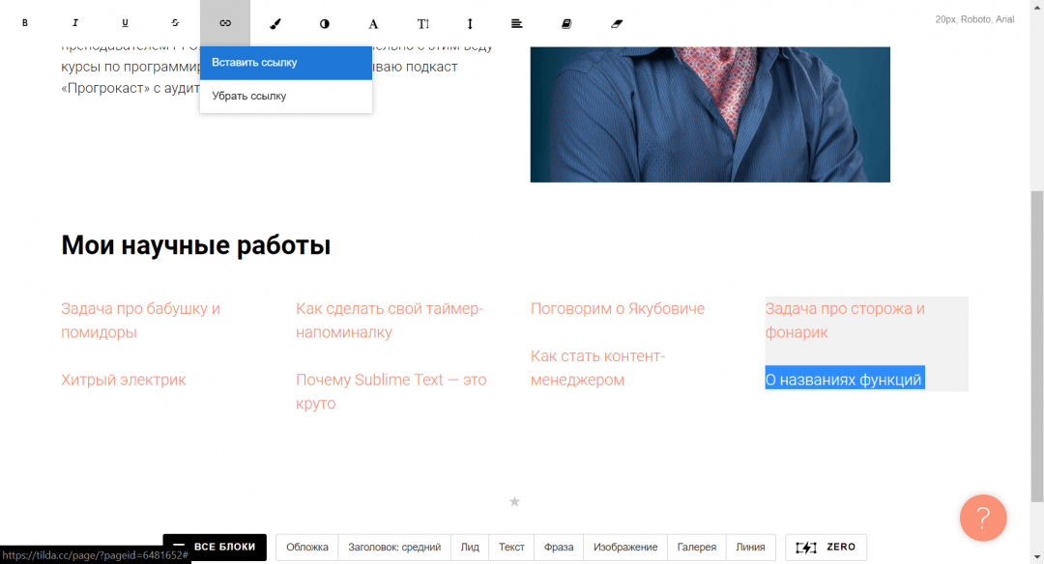Open the 'Все блоки' block library

215,548
